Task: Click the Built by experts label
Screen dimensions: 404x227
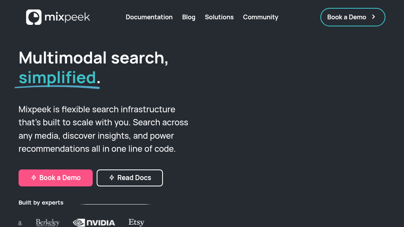Action: [41, 203]
